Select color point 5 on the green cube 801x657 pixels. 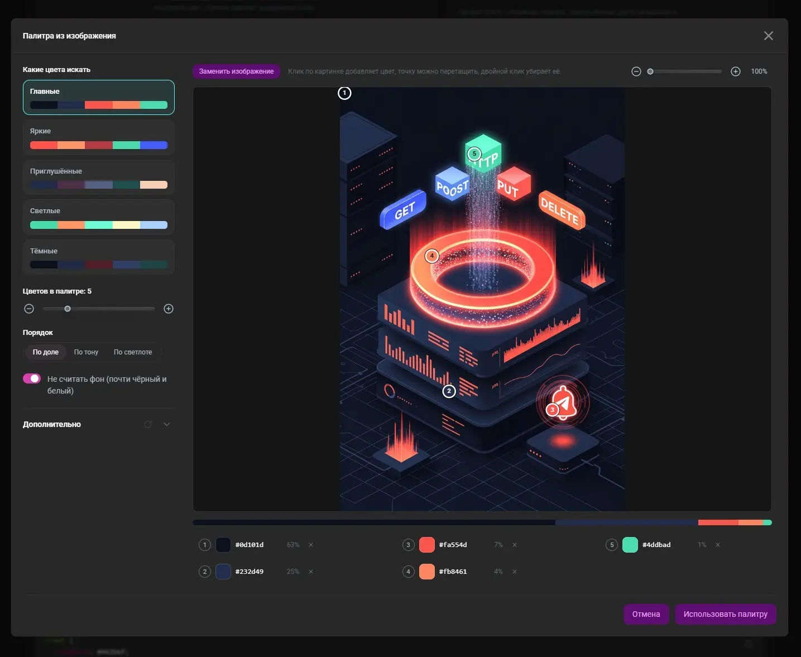pos(474,154)
